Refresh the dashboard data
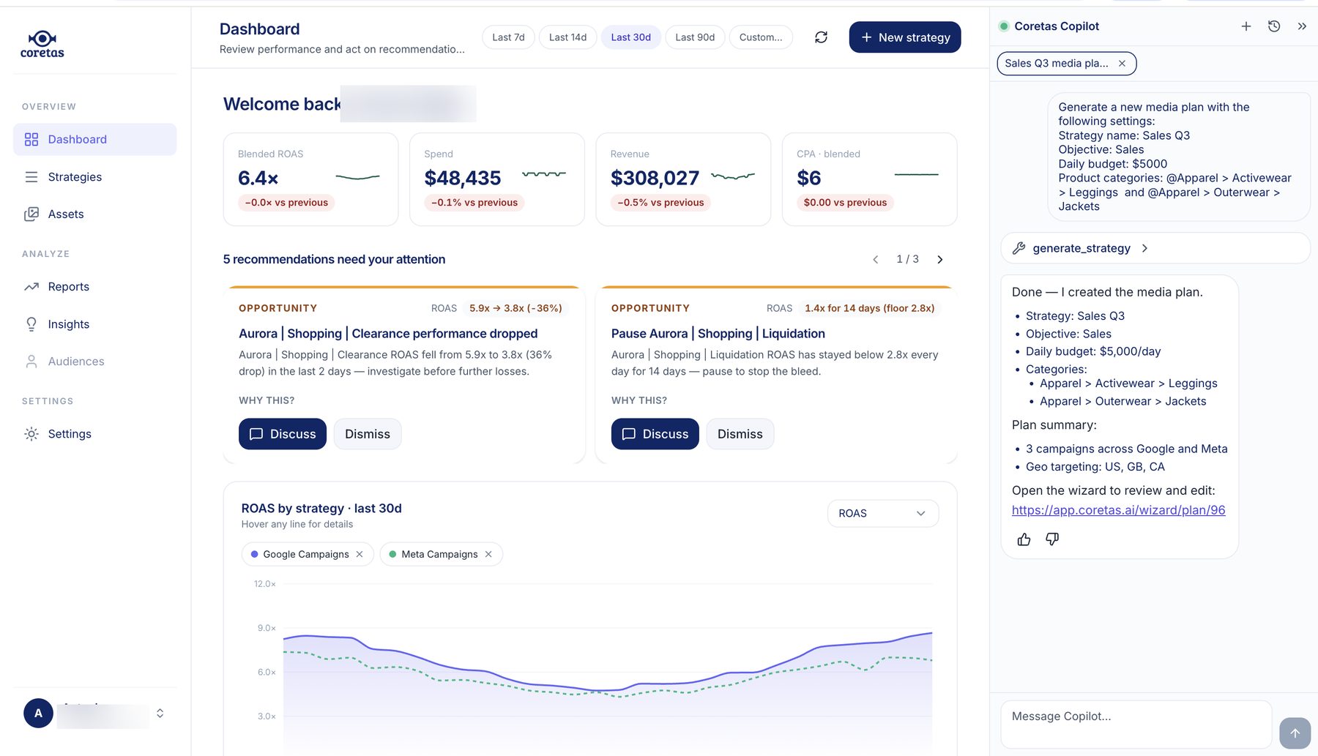Viewport: 1318px width, 756px height. pos(821,37)
